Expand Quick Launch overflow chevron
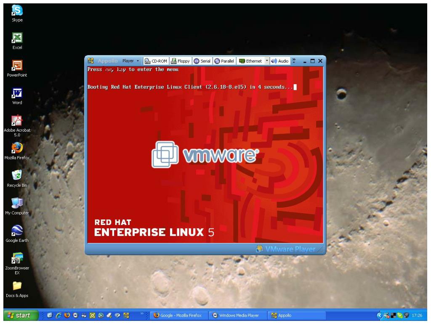Screen dimensions: 431x323 142,313
